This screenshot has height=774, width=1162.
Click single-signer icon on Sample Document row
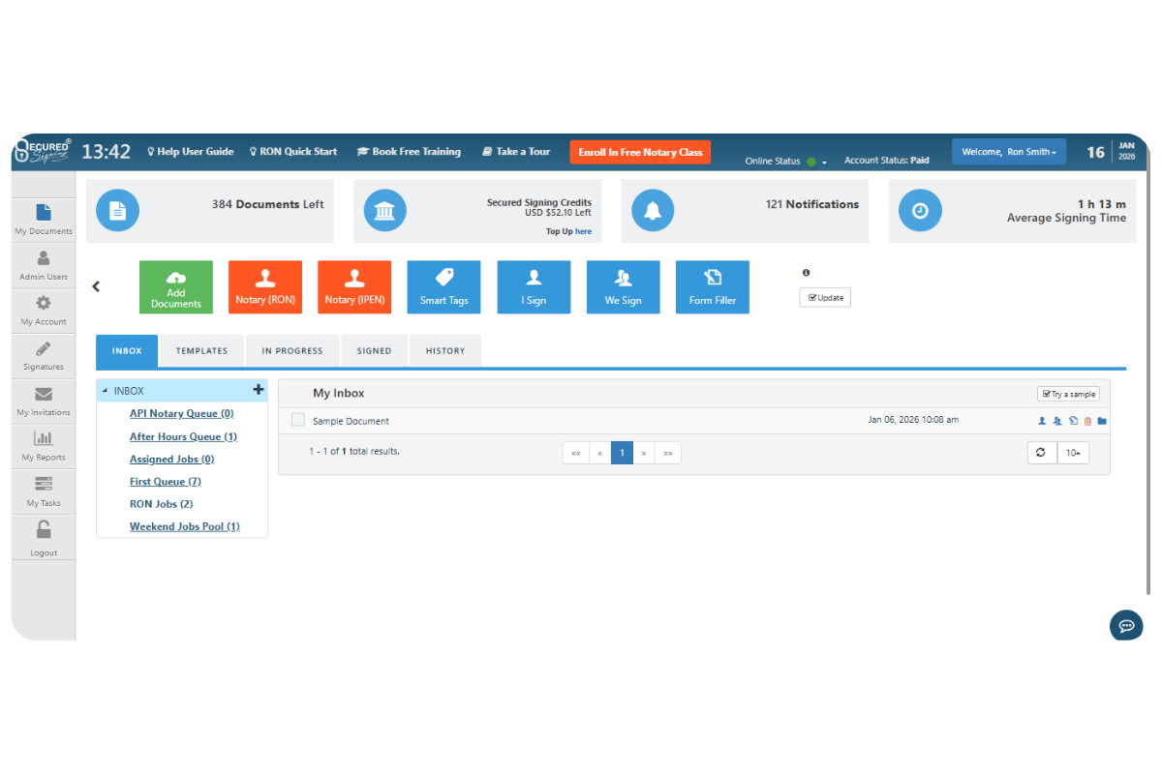[1042, 421]
